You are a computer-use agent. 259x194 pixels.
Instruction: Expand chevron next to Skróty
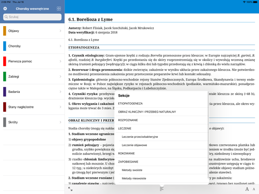60,122
